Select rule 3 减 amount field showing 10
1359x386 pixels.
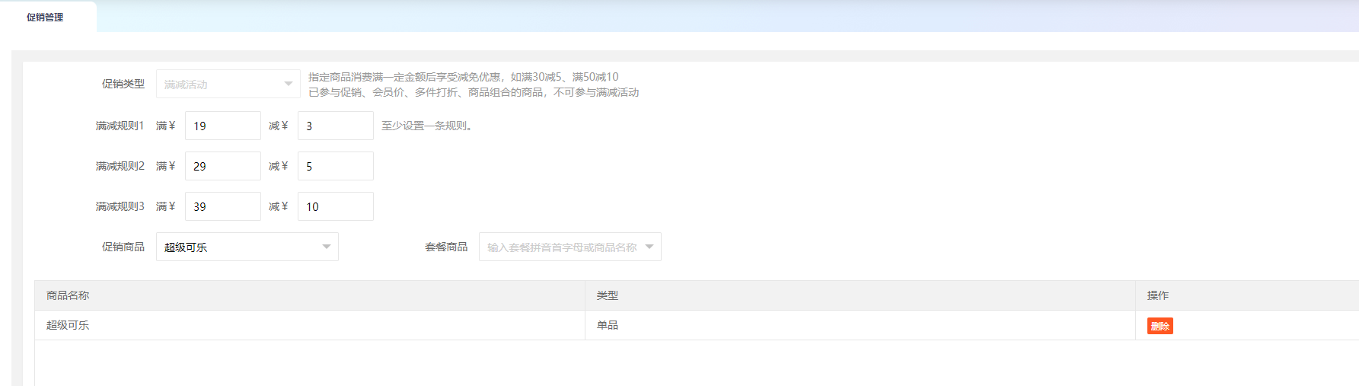point(335,206)
